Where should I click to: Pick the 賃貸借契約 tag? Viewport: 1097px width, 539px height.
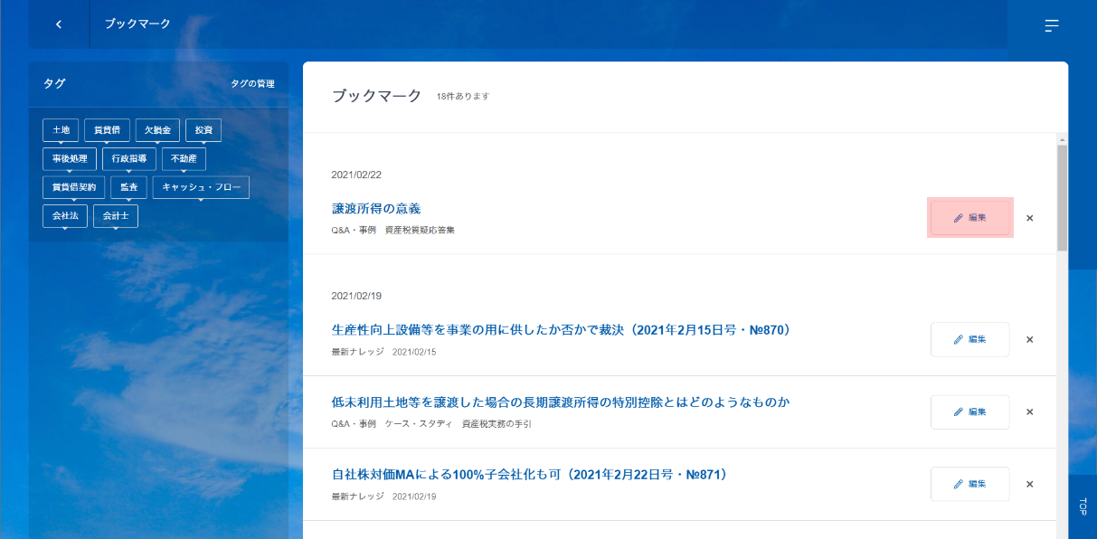pos(74,187)
